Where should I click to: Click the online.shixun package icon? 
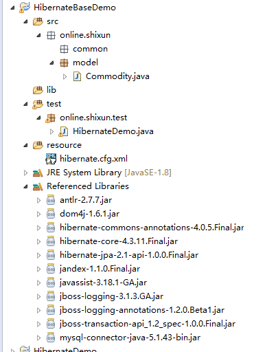[x=51, y=35]
